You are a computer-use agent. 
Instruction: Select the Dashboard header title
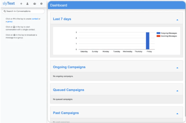[x=59, y=5]
